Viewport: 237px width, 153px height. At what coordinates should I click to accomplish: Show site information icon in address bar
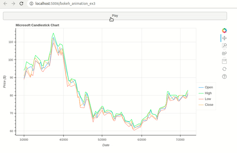point(31,4)
